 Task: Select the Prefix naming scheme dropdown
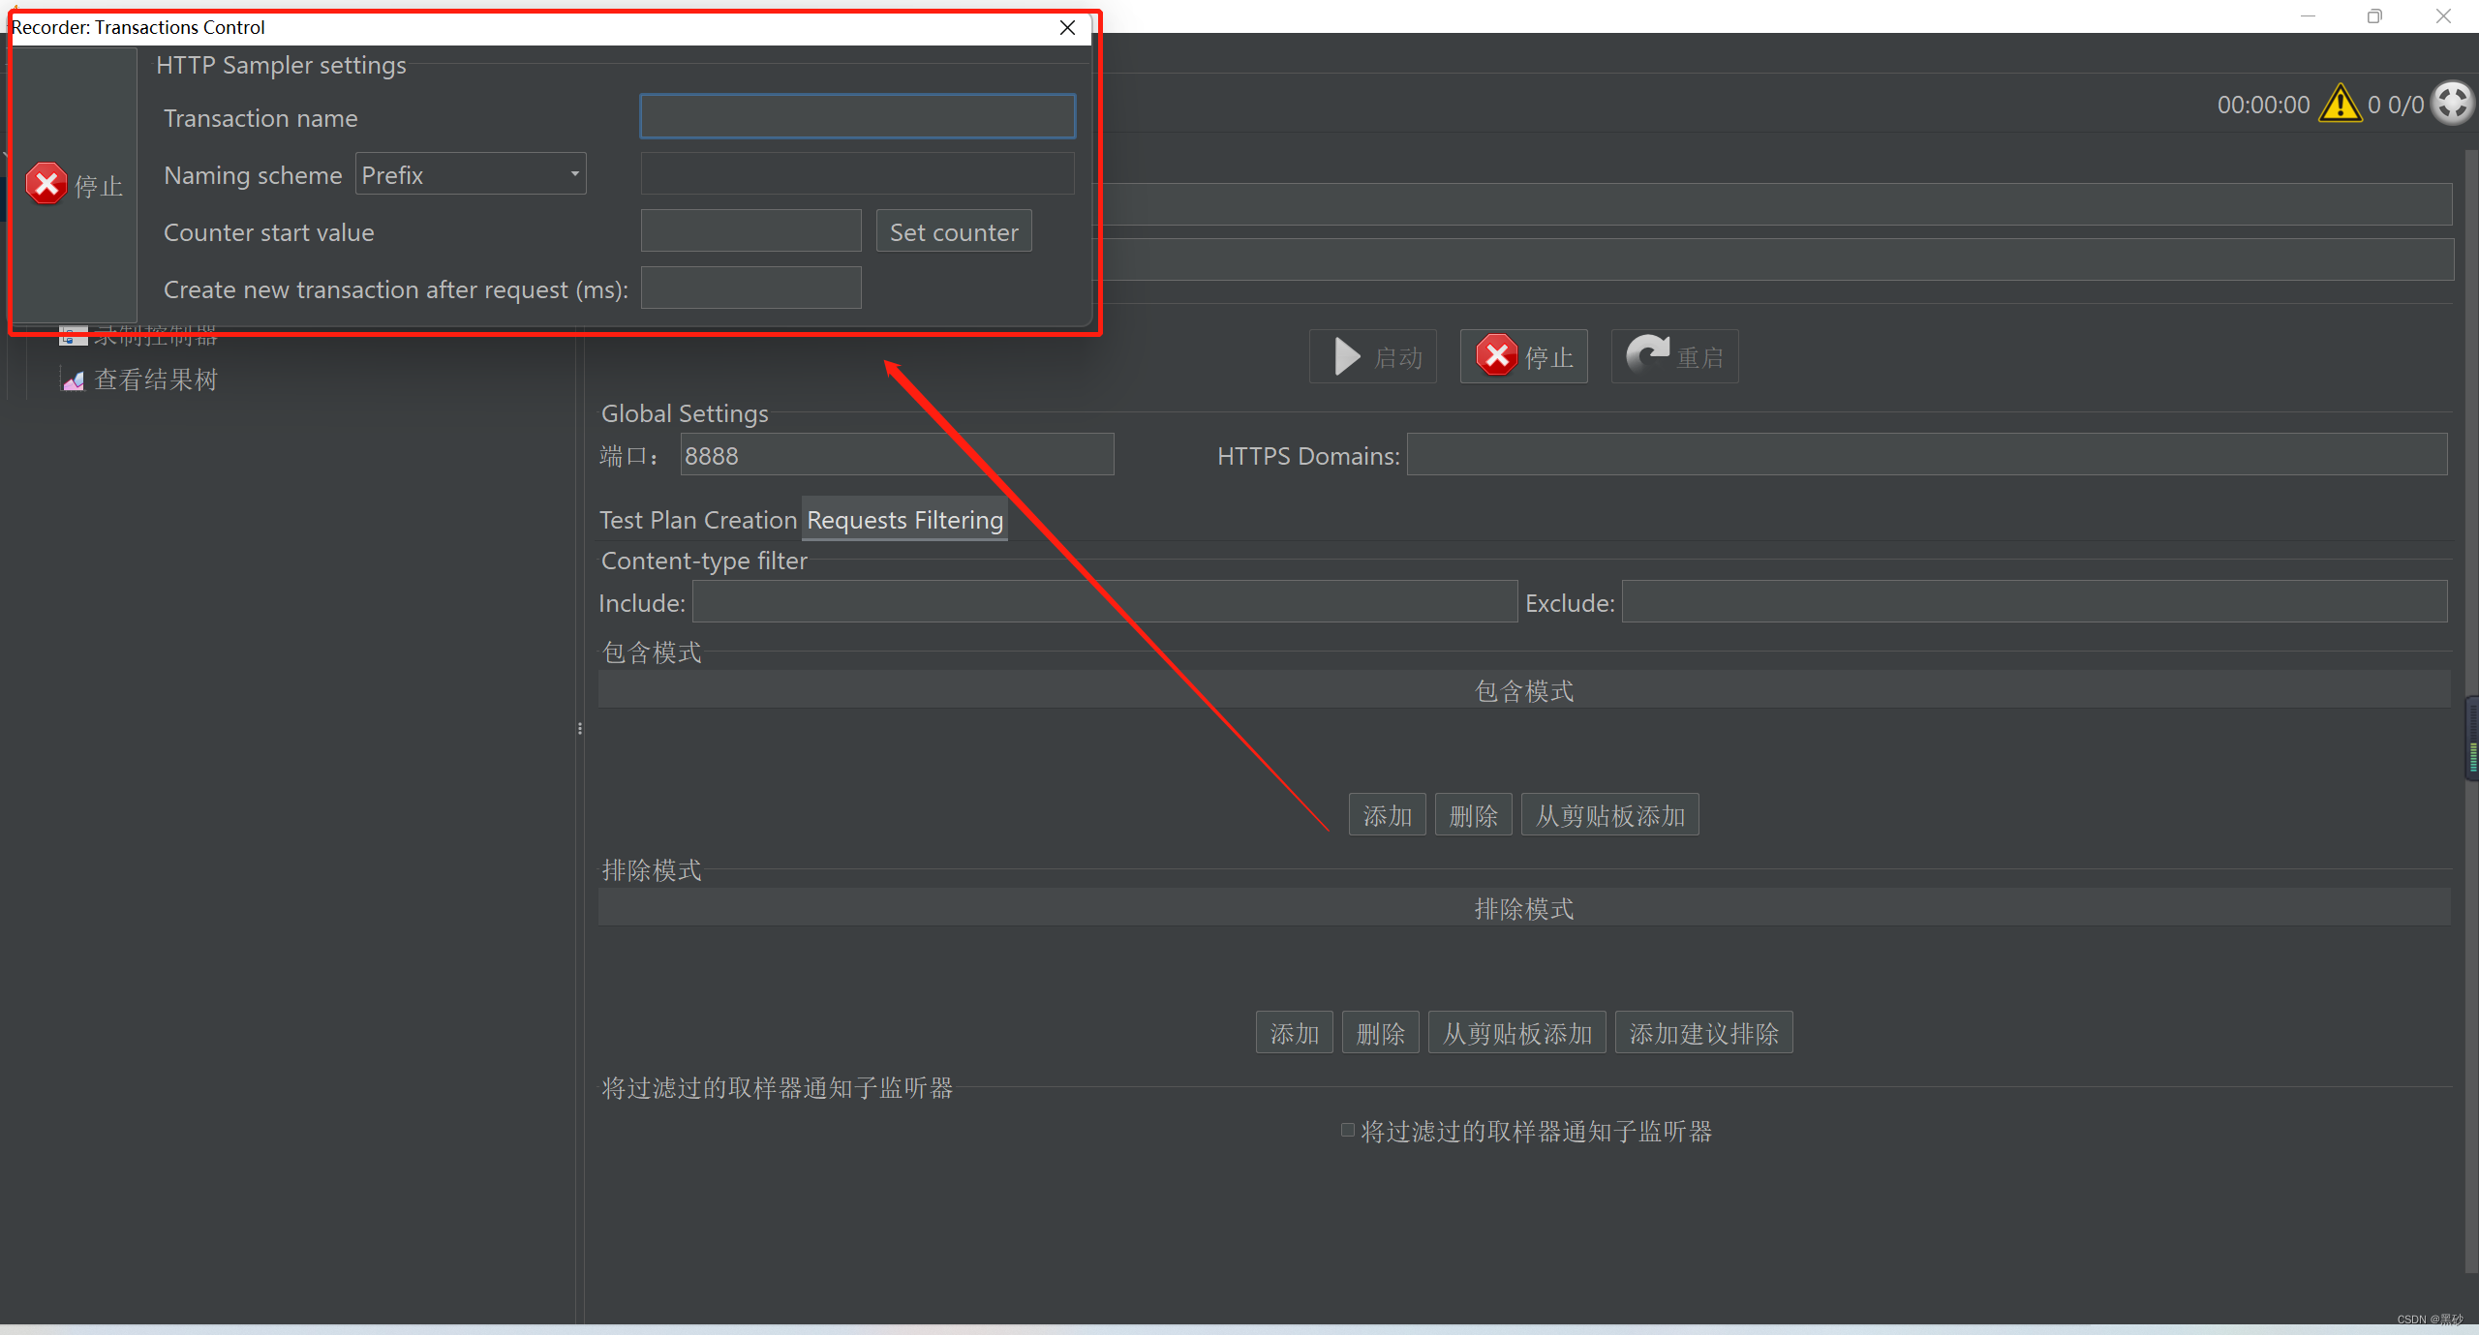471,174
